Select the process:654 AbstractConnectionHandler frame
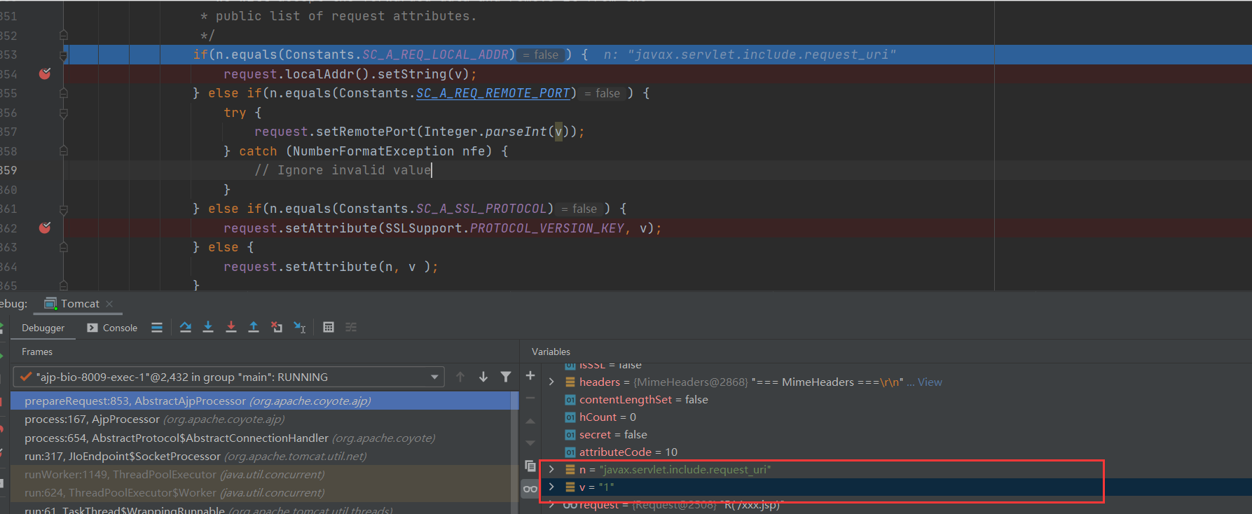 pos(261,438)
